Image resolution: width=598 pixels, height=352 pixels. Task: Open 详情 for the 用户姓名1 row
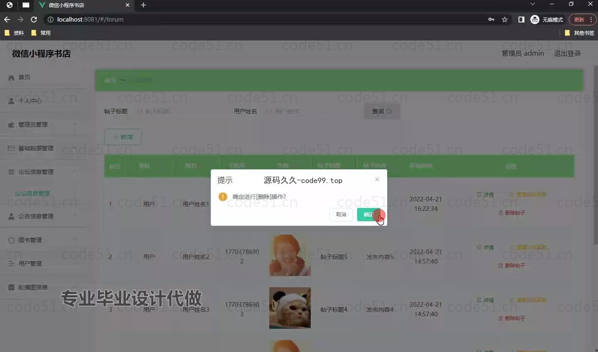[x=485, y=195]
